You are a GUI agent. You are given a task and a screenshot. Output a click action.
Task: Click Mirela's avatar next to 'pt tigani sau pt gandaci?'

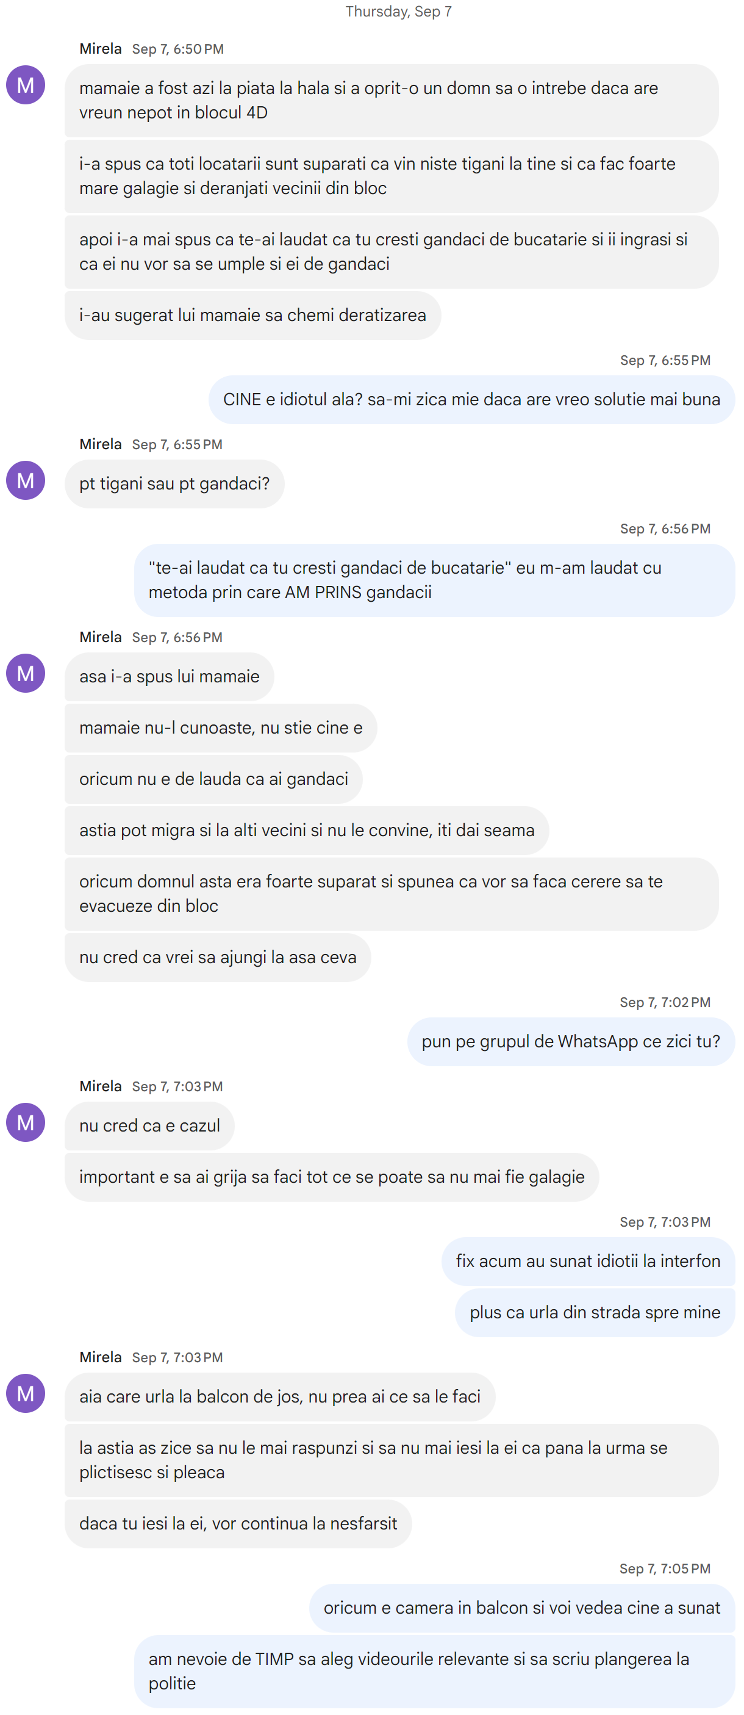click(25, 480)
